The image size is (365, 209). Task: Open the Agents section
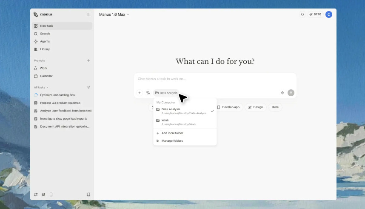62,41
